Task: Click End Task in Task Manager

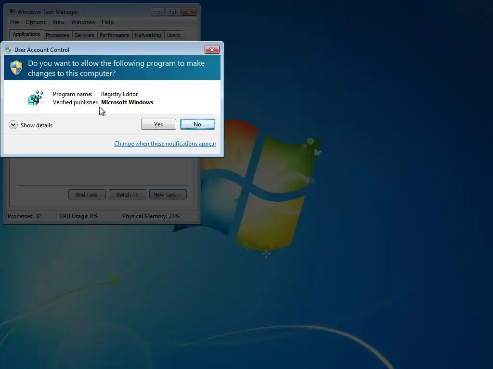Action: pyautogui.click(x=87, y=195)
